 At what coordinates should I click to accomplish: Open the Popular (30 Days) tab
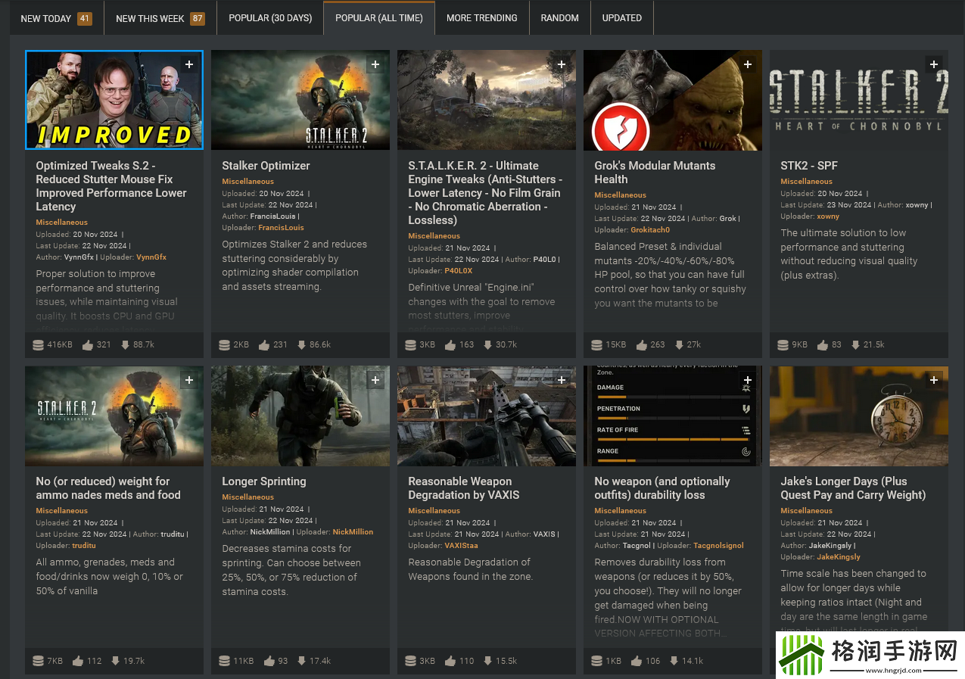(x=270, y=18)
